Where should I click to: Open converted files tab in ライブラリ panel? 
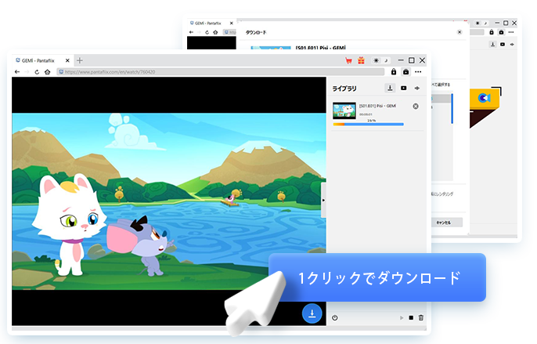[417, 88]
